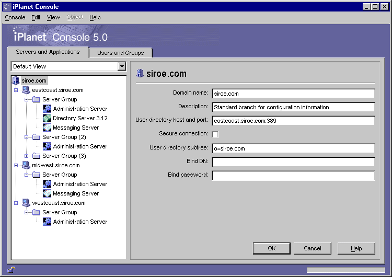392x277 pixels.
Task: Click User directory host and port field
Action: (x=293, y=121)
